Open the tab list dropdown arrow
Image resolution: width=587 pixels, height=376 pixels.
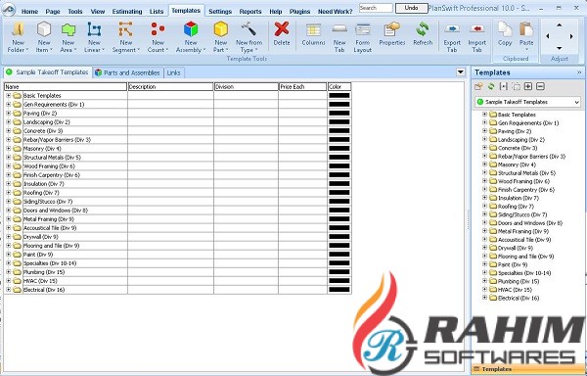click(x=461, y=71)
